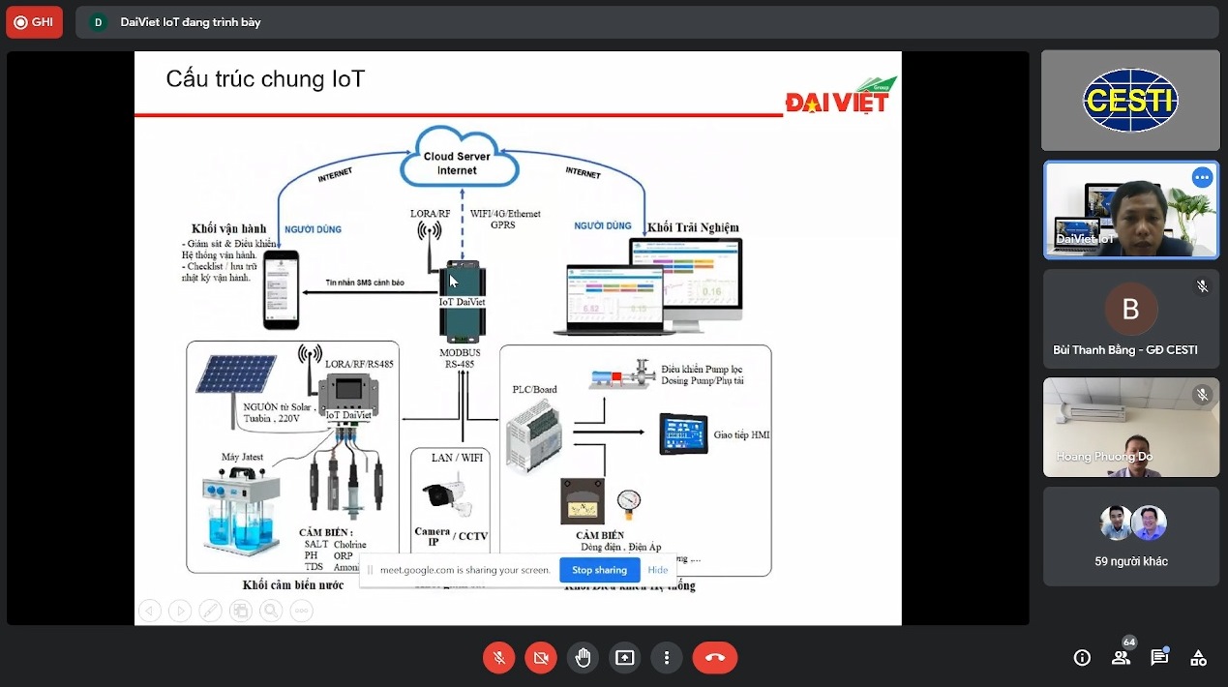Open the meeting details info icon

coord(1082,658)
